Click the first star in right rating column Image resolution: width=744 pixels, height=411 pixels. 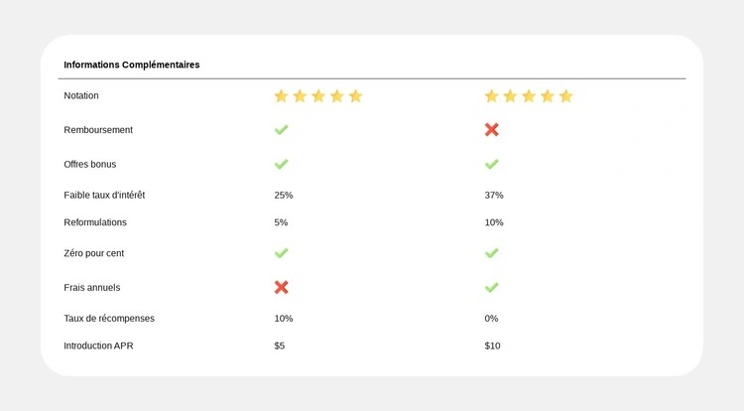click(x=491, y=96)
